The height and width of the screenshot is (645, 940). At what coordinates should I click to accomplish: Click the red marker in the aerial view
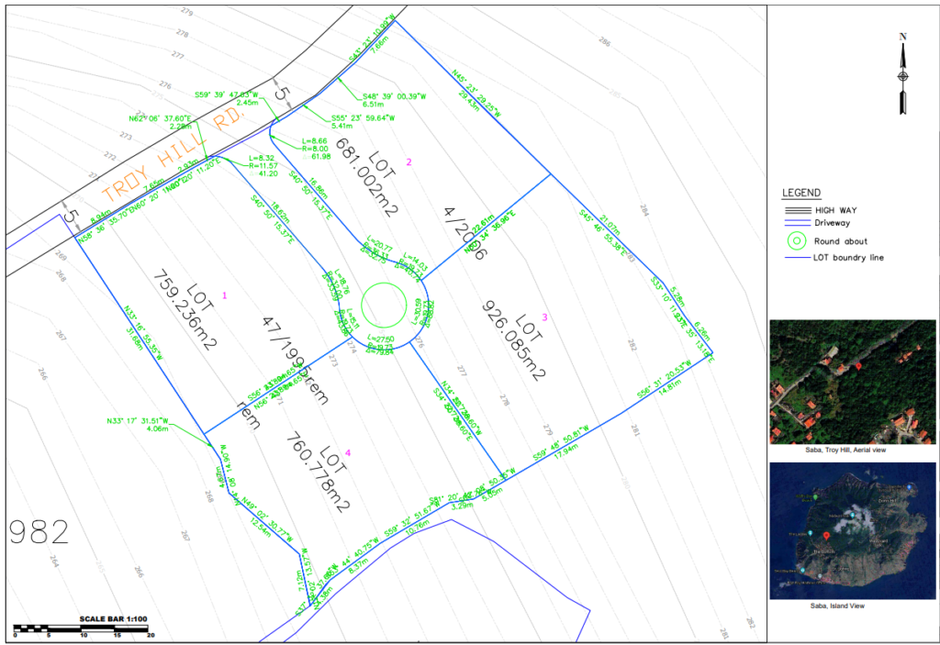coord(857,366)
